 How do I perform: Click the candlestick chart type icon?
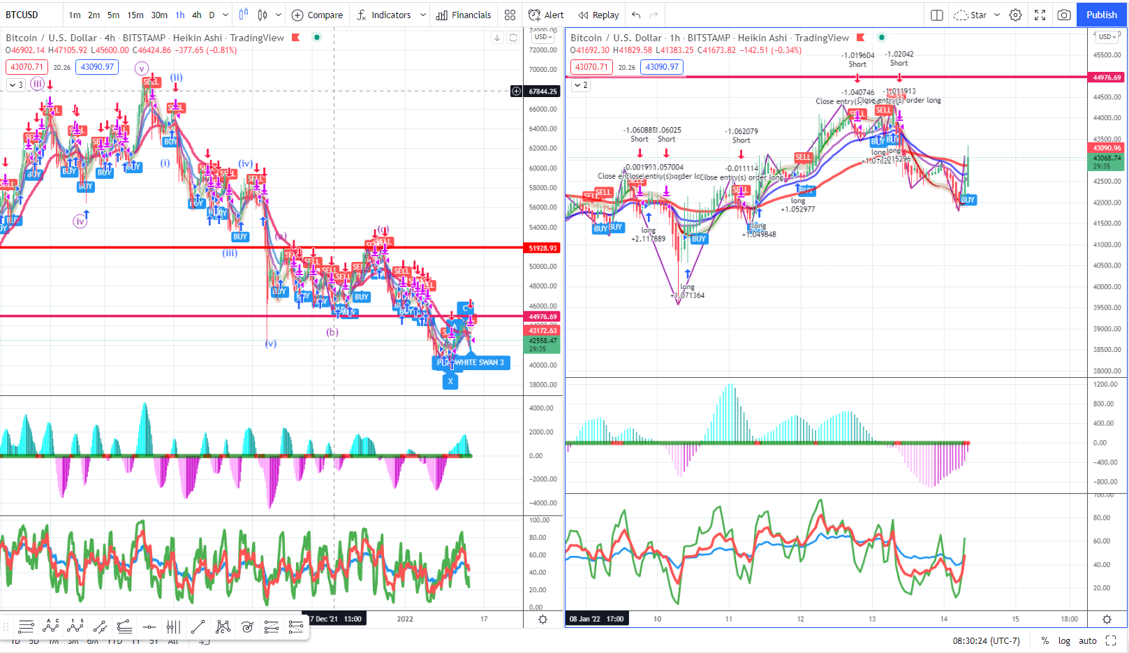[x=263, y=15]
